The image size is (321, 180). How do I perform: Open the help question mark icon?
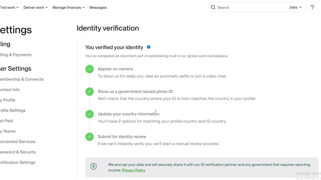[312, 7]
